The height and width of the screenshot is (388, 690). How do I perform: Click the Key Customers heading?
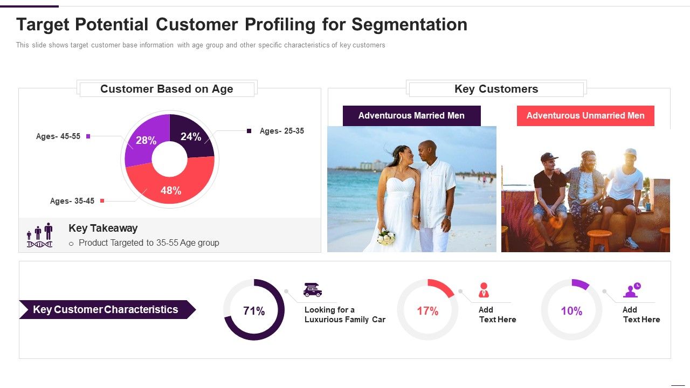(496, 89)
